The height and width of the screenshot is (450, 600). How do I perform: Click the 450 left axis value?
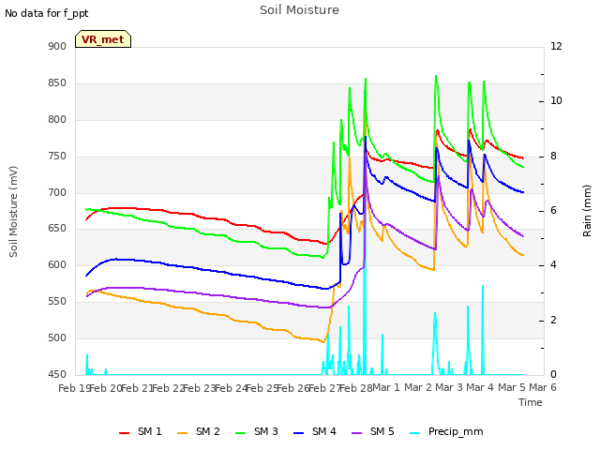pyautogui.click(x=57, y=374)
